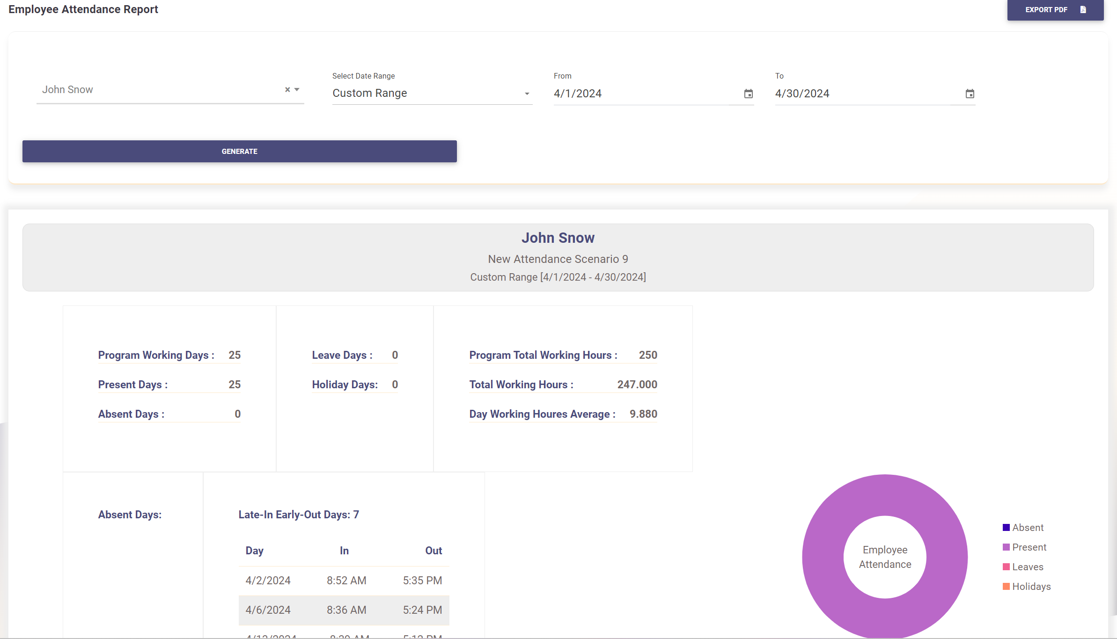This screenshot has width=1117, height=639.
Task: Open the From date calendar picker
Action: coord(748,94)
